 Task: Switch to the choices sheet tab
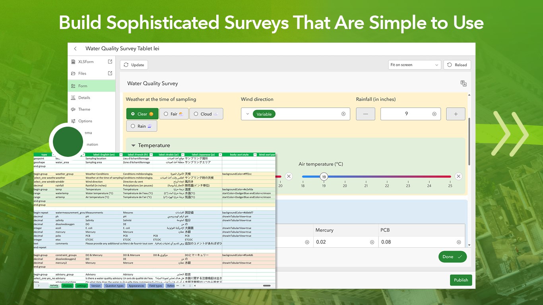point(68,286)
